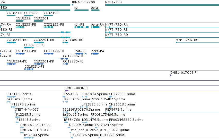The height and width of the screenshot is (139, 219).
Task: Select the 3'EST-Nfly-055 feature
Action: point(16,112)
